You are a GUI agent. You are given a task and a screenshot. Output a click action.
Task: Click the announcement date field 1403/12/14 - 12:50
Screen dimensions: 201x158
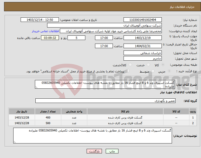[x=39, y=20]
